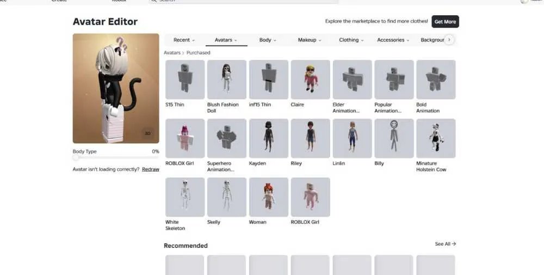Choose the inf15 Thin avatar
The image size is (544, 275).
(x=269, y=80)
